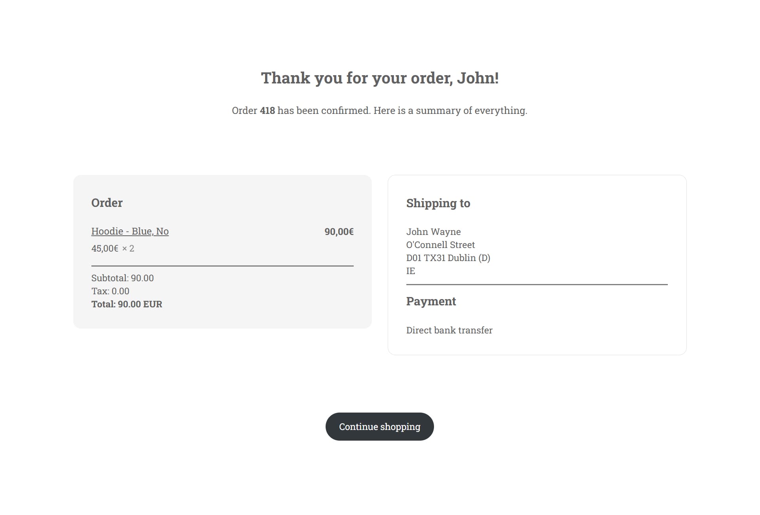Image resolution: width=760 pixels, height=515 pixels.
Task: Click the Direct bank transfer text
Action: coord(449,330)
